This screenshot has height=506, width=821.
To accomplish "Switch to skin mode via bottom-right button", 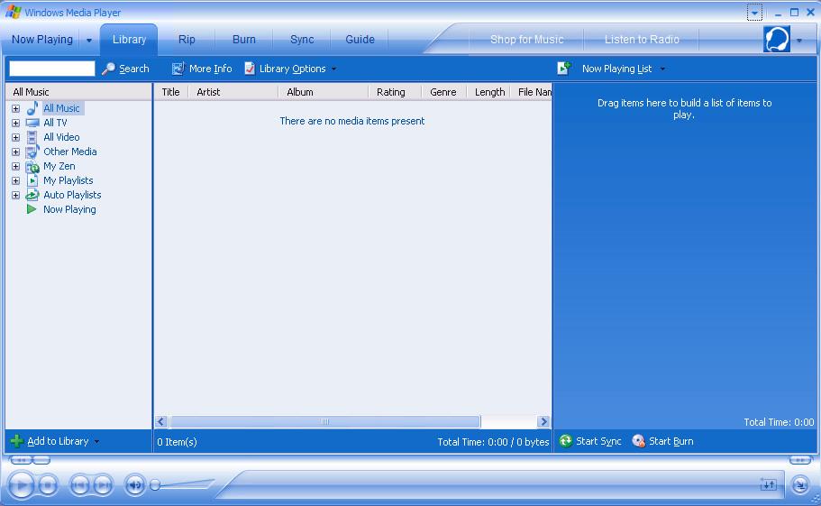I will coord(799,485).
